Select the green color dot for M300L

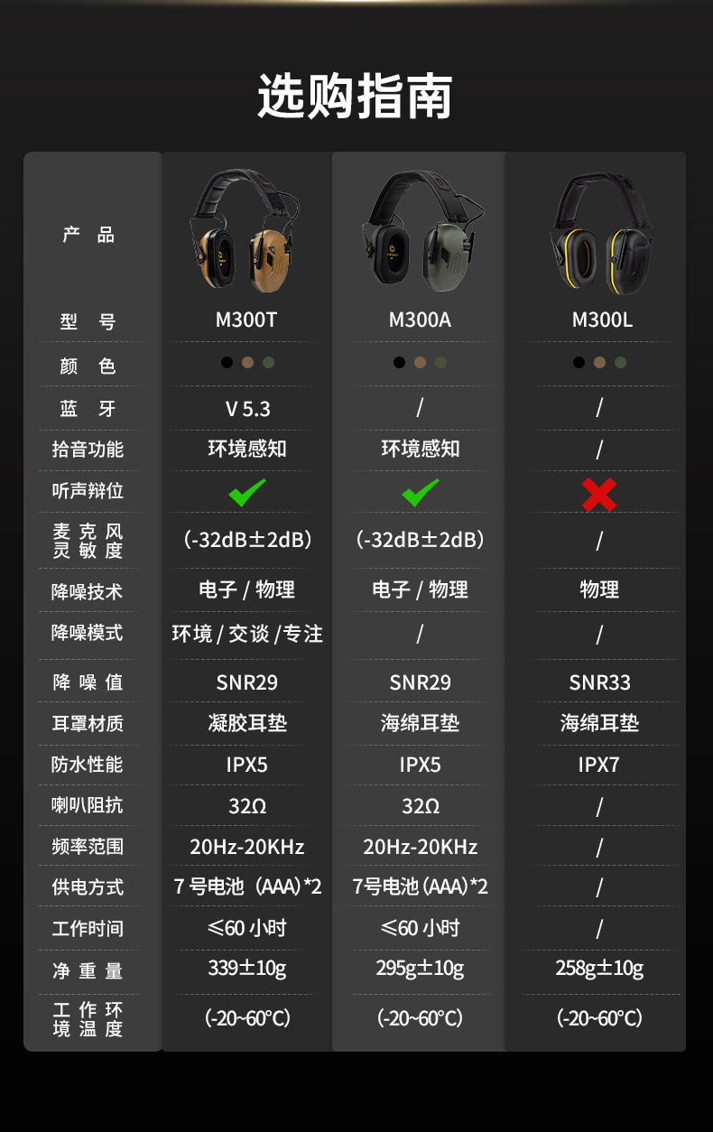click(620, 363)
